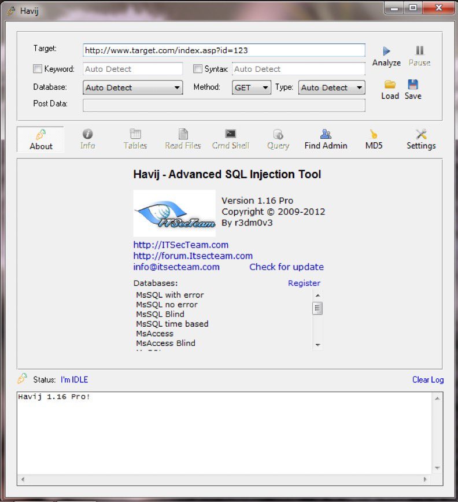Click the Load label

(390, 96)
